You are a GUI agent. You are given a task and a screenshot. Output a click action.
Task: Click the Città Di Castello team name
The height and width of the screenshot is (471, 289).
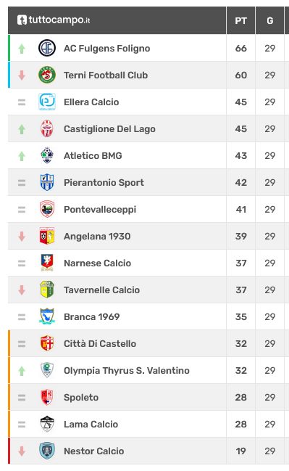click(100, 344)
